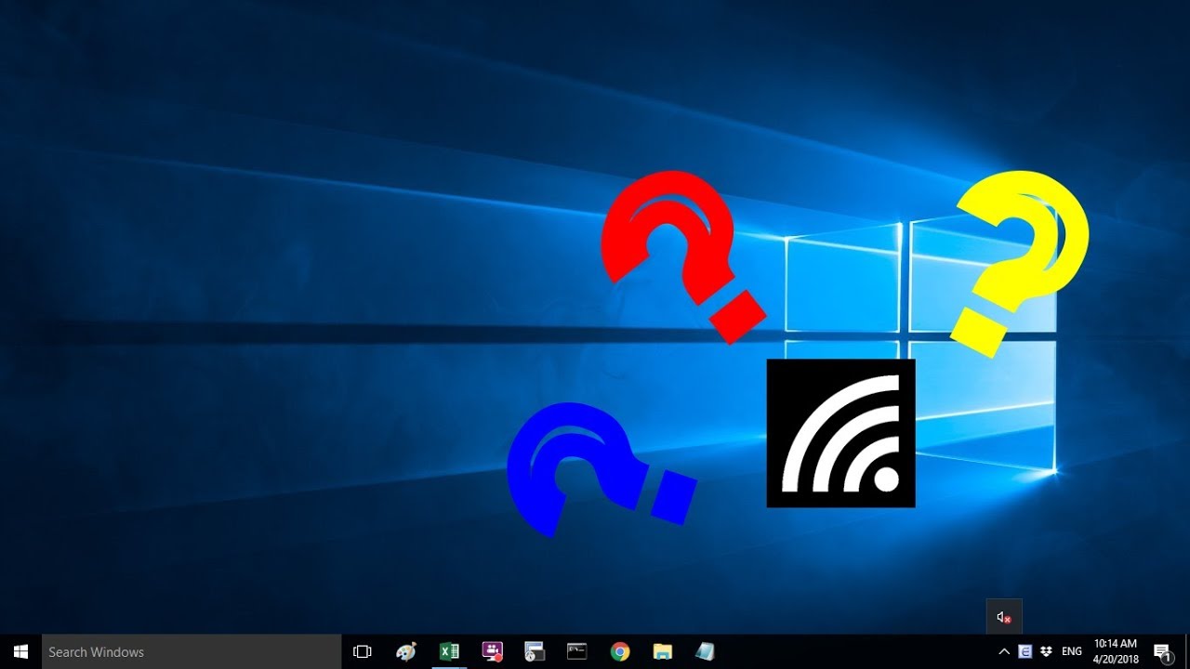Launch the purple screen recorder app
1190x669 pixels.
point(492,651)
